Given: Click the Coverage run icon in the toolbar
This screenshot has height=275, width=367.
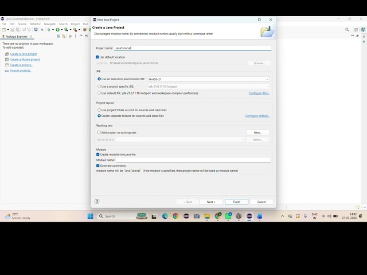Looking at the screenshot, I should 67,30.
